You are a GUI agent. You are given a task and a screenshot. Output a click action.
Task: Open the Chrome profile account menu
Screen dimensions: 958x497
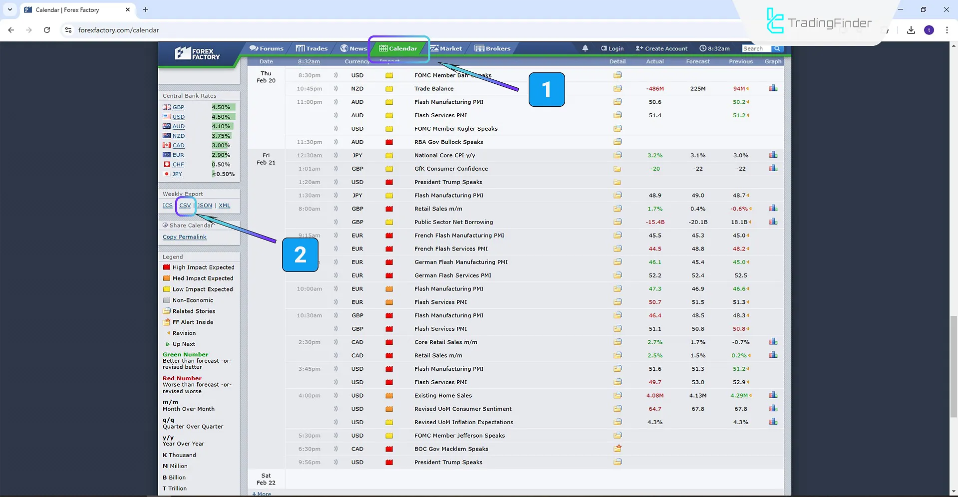[929, 30]
